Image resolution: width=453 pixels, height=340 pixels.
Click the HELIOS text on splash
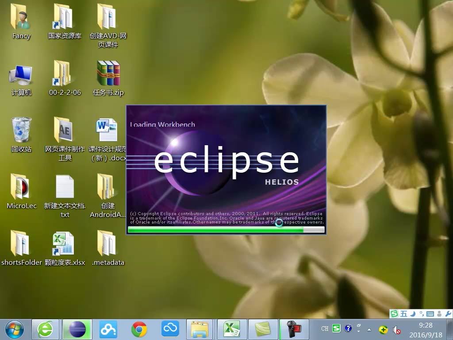pyautogui.click(x=282, y=182)
